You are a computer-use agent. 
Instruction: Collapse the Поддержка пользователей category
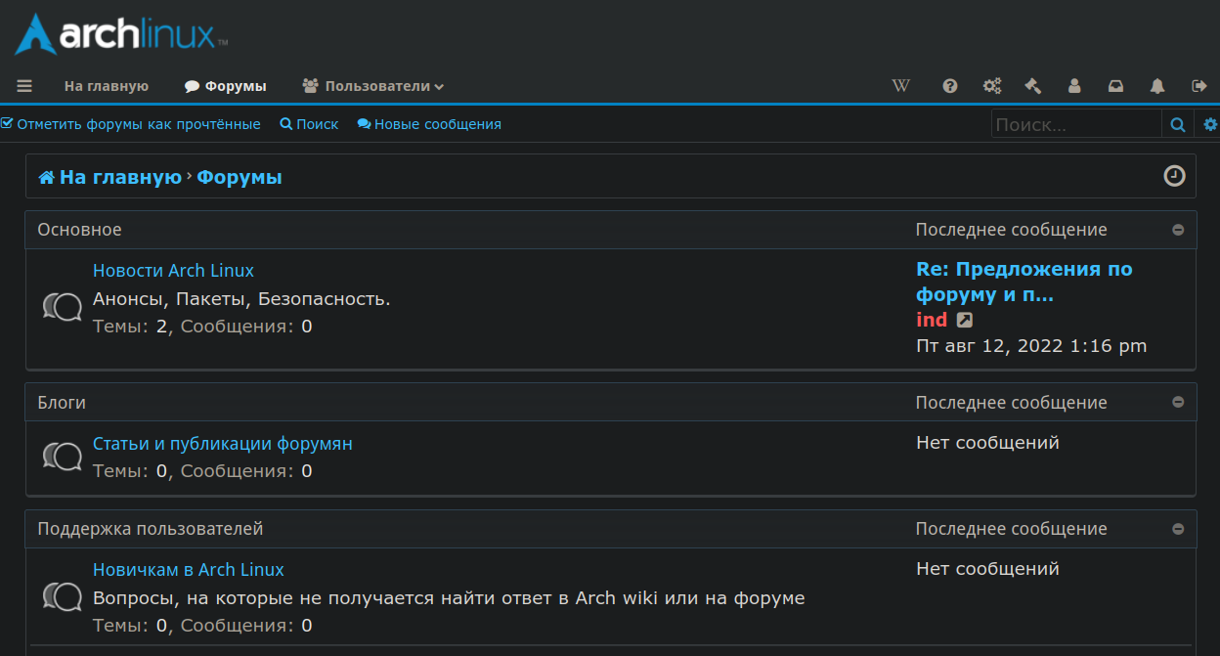[1178, 529]
